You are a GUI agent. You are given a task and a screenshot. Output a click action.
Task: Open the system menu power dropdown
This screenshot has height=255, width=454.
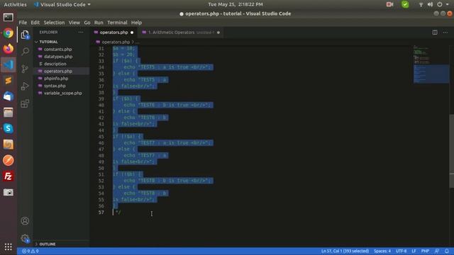click(443, 4)
